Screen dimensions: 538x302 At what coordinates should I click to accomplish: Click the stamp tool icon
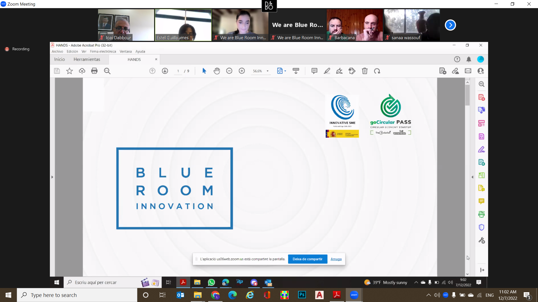[352, 71]
